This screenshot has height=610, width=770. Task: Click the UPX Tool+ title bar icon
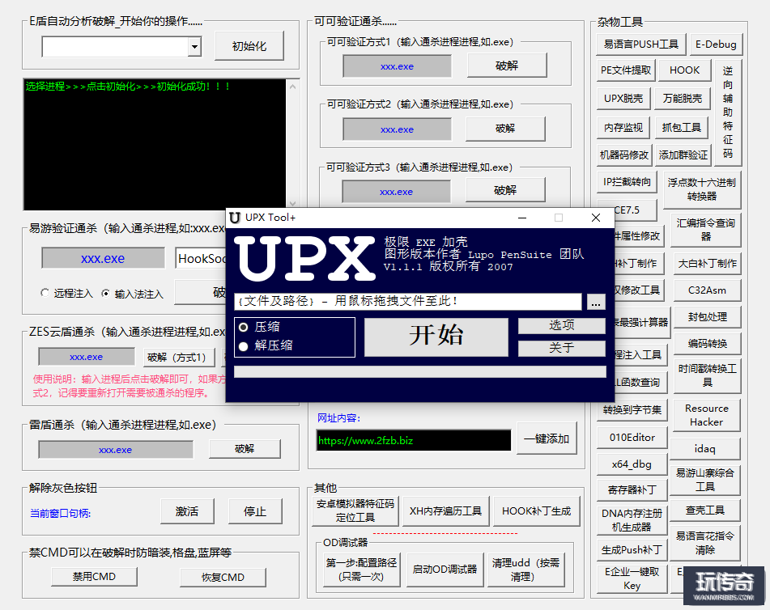[x=235, y=218]
